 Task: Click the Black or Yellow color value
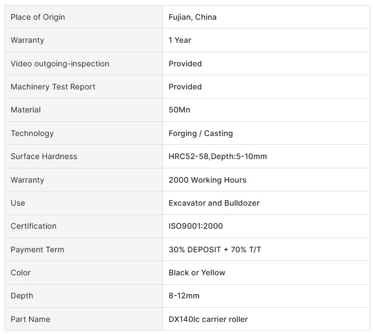tap(197, 273)
